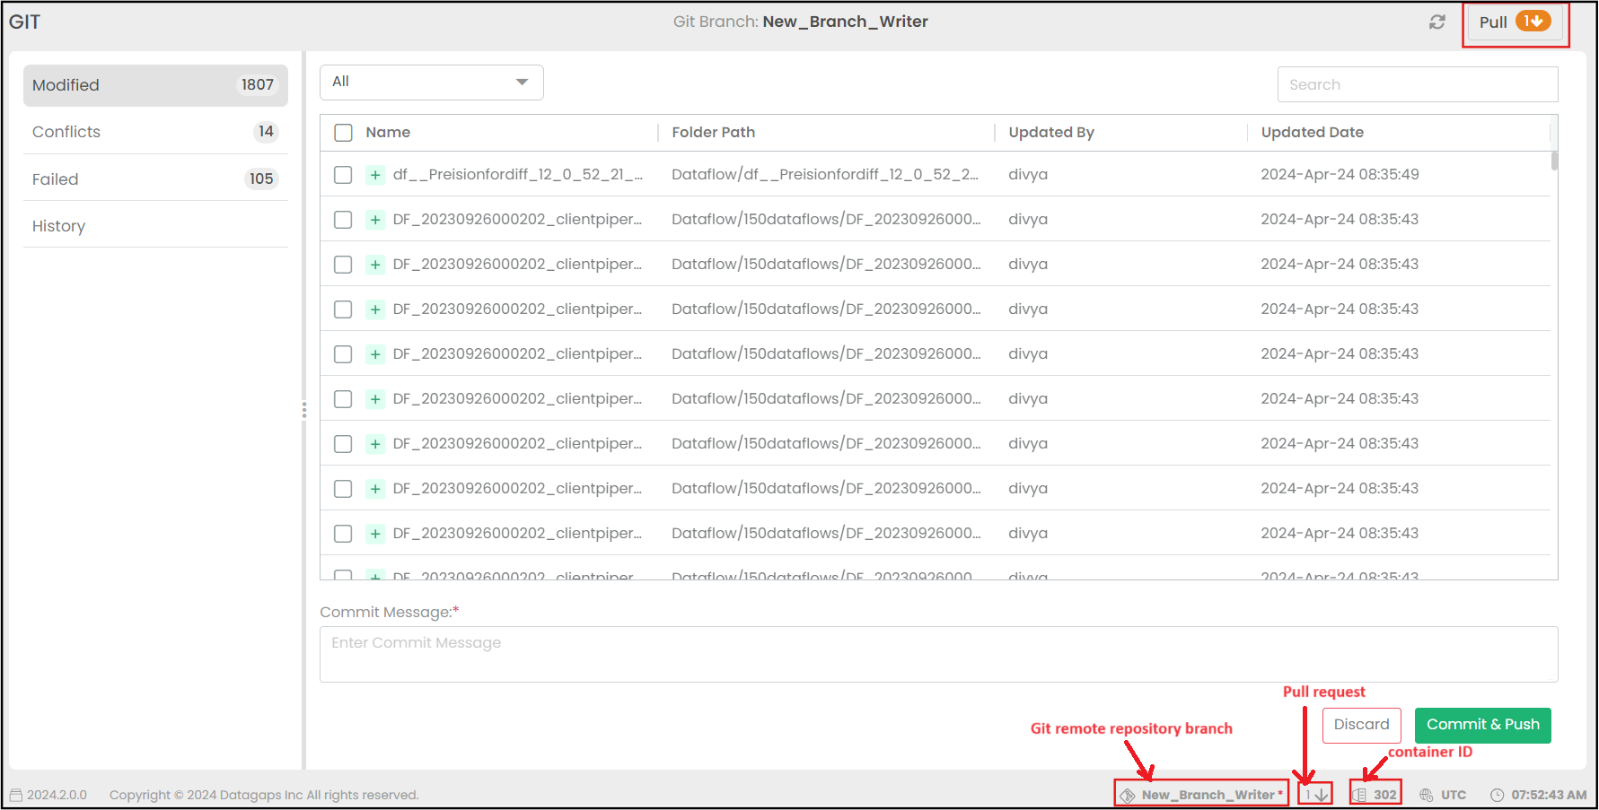This screenshot has height=810, width=1599.
Task: Click the Enter Commit Message field
Action: pyautogui.click(x=938, y=654)
